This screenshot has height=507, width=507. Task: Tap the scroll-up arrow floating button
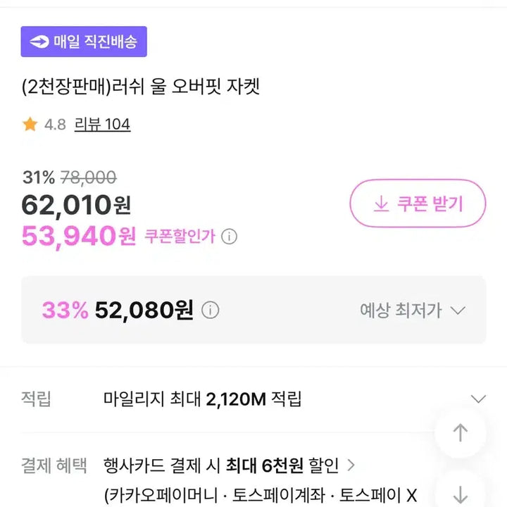click(461, 432)
